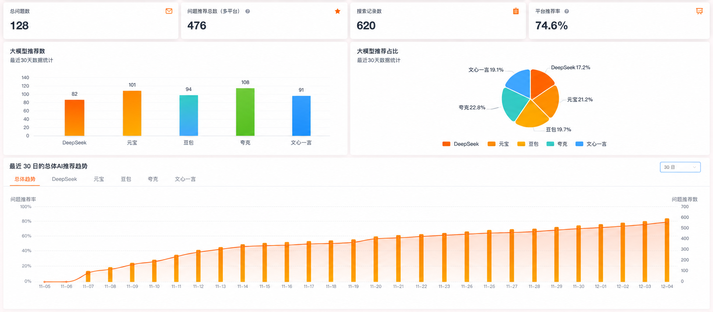
Task: Toggle 文心一言 legend item in pie chart
Action: pos(591,144)
